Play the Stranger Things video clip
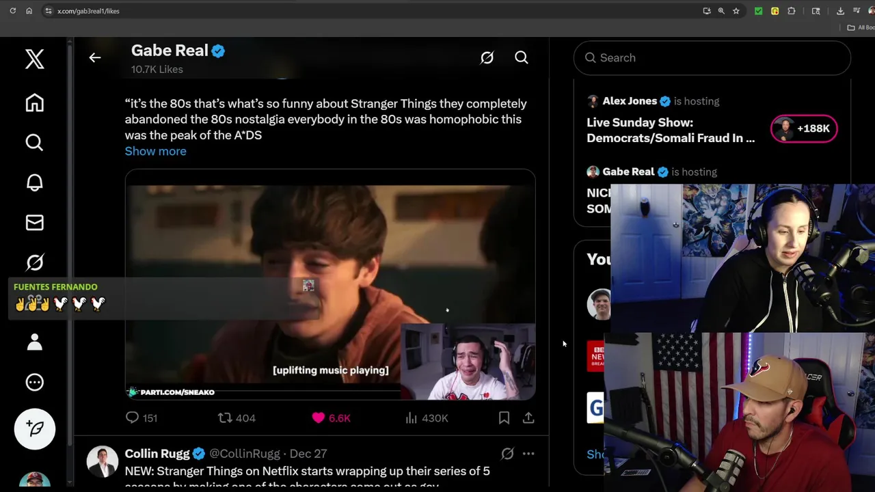The image size is (875, 492). coord(330,284)
